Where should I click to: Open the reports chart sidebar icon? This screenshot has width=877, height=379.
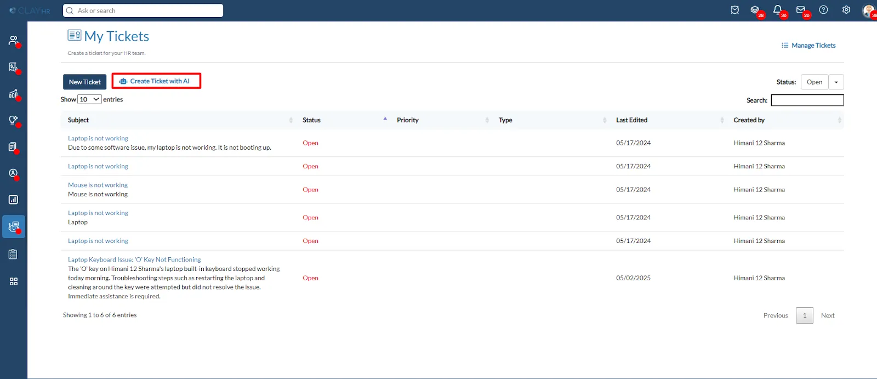click(14, 200)
